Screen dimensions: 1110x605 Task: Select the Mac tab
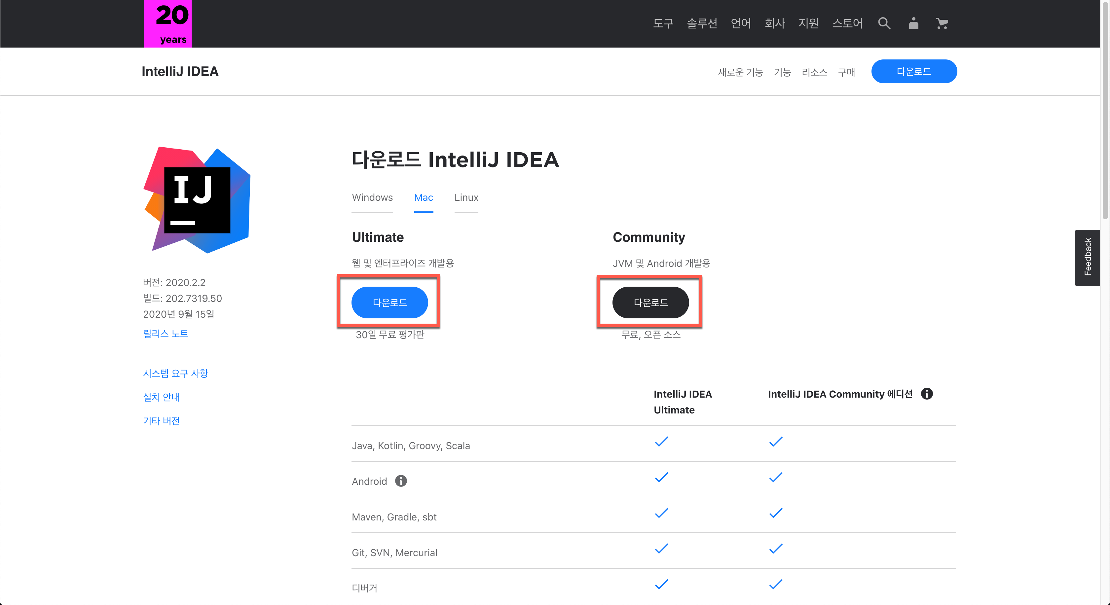point(423,197)
